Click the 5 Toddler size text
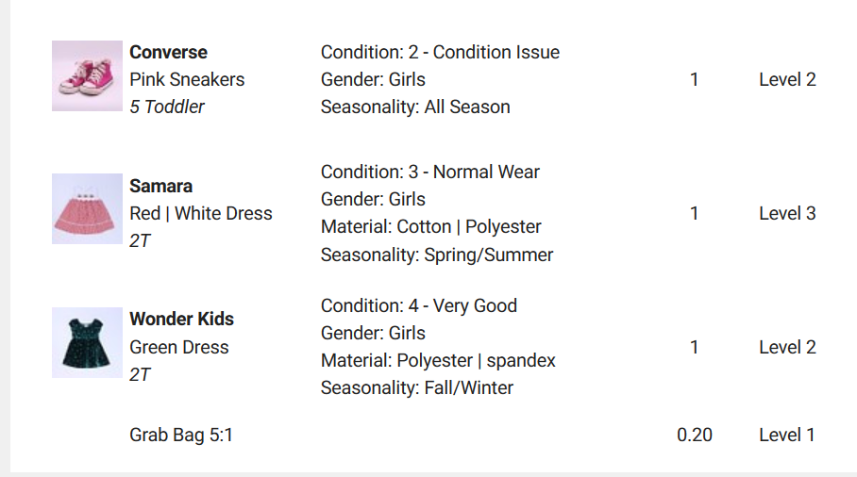Screen dimensions: 857x477 pyautogui.click(x=167, y=107)
